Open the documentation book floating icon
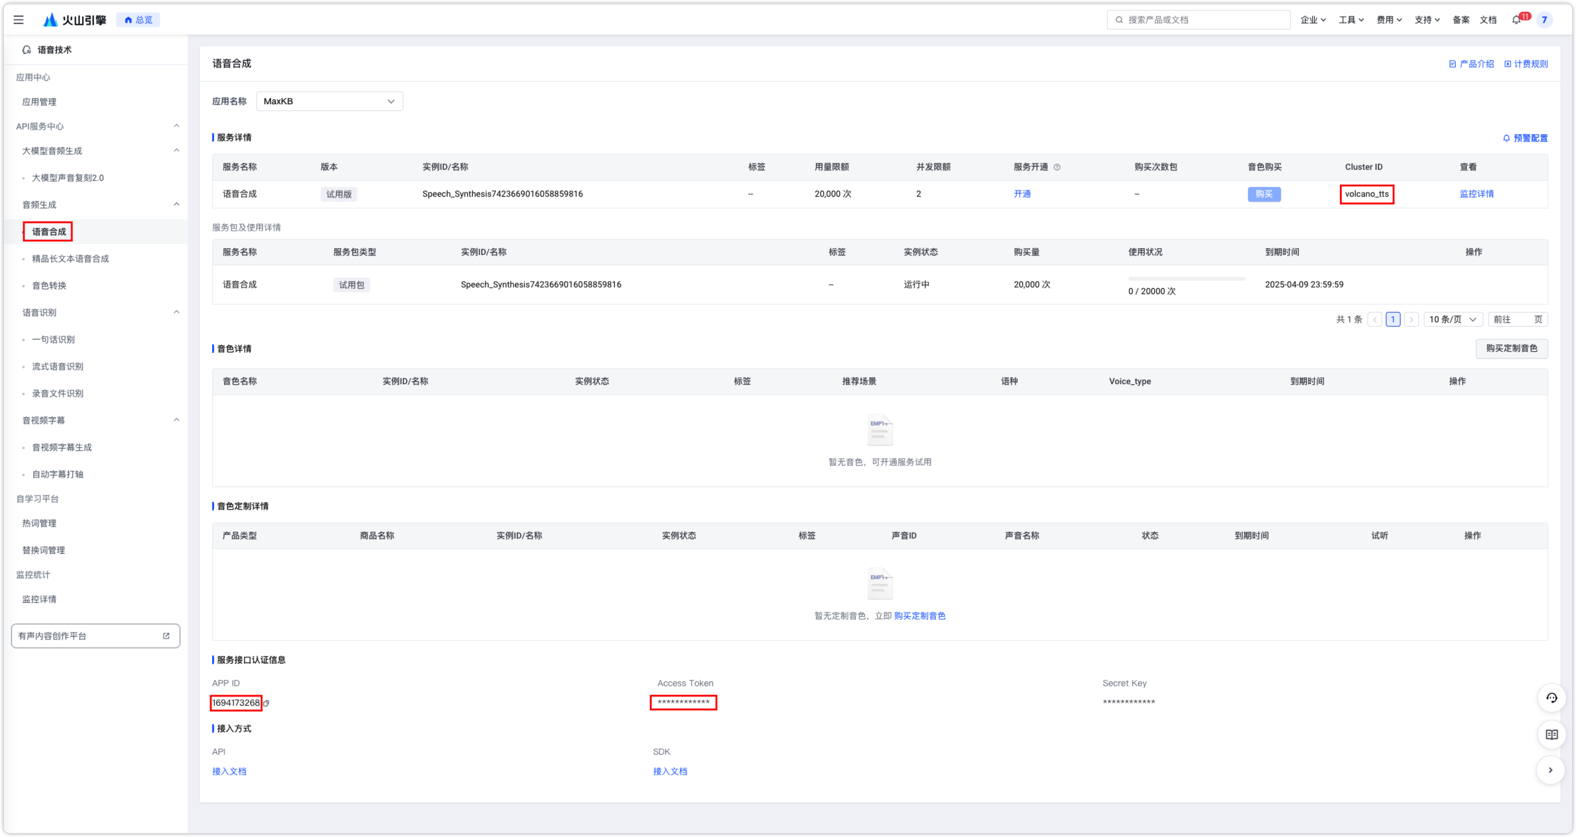Screen dimensions: 1576x837 1551,735
